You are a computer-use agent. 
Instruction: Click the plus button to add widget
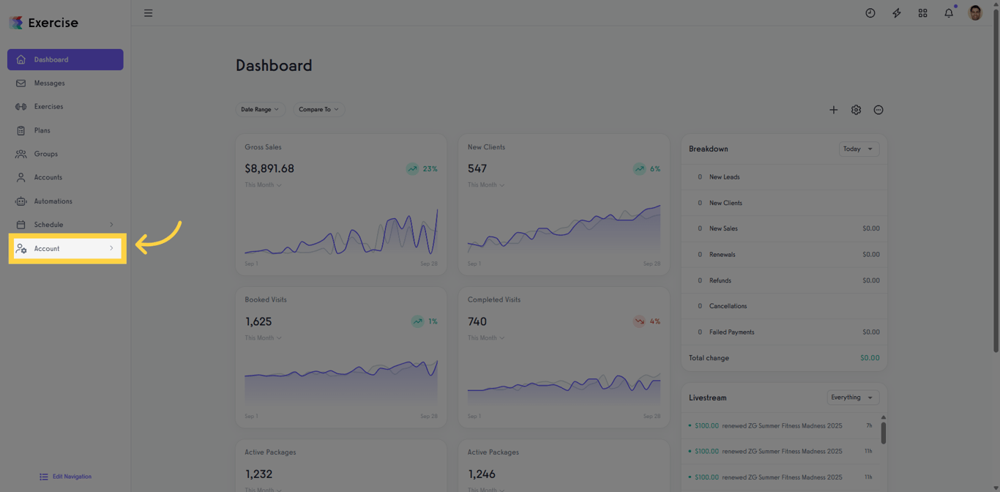pyautogui.click(x=834, y=109)
